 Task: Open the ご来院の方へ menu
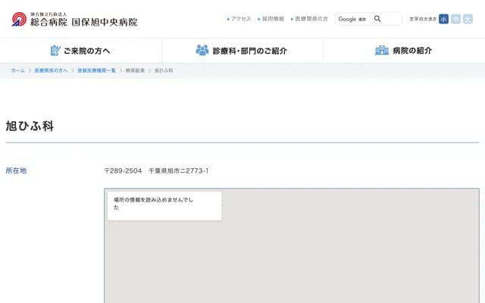(80, 51)
